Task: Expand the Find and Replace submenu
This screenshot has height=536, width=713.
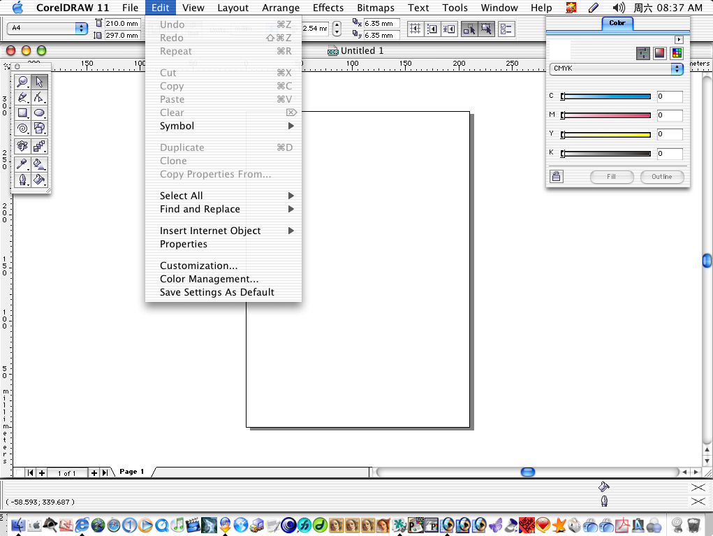Action: pyautogui.click(x=223, y=209)
